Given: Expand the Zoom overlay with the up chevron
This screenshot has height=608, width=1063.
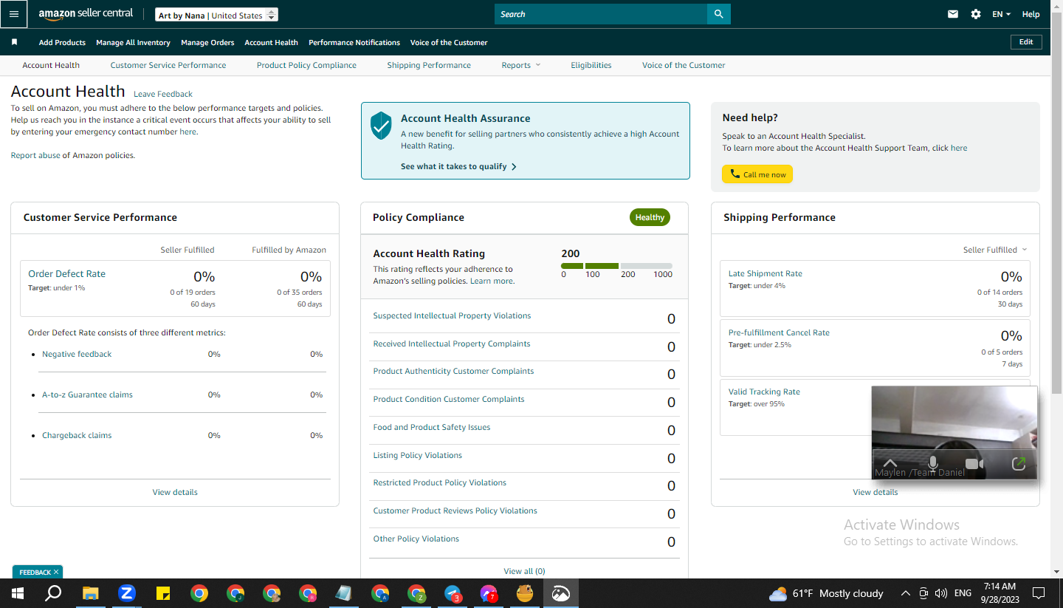Looking at the screenshot, I should pyautogui.click(x=890, y=463).
